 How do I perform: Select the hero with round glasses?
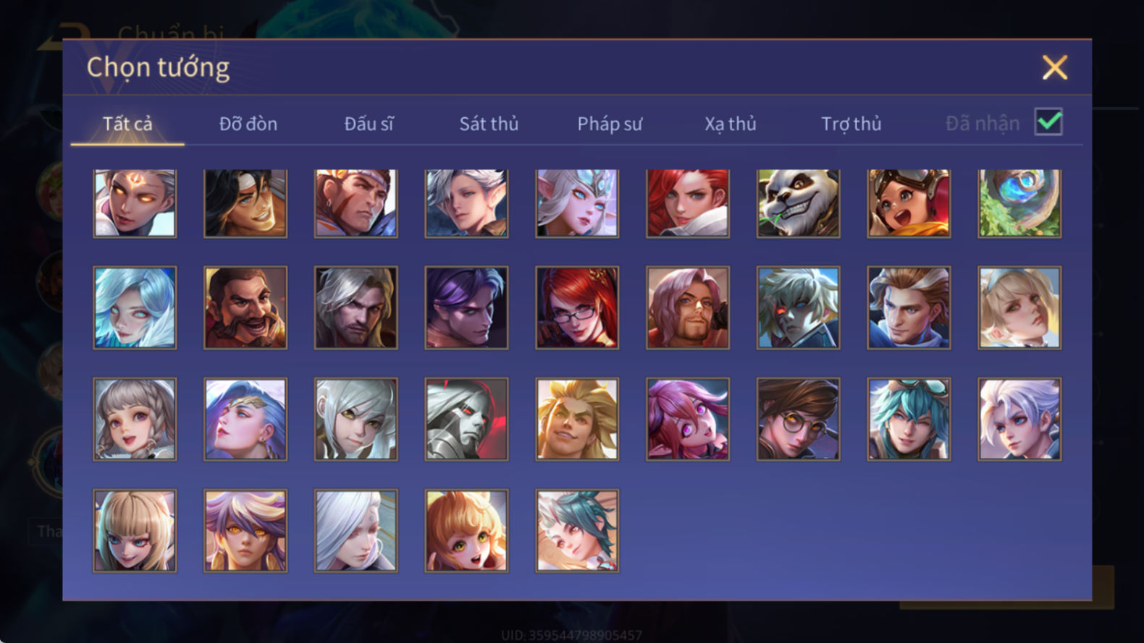[798, 419]
